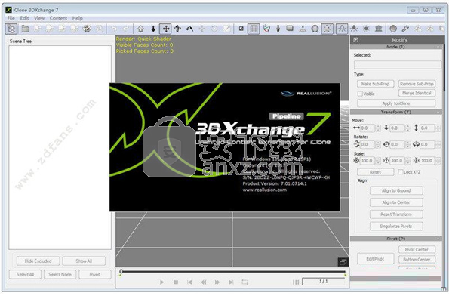Click the rectangular screen/plane toolbar icon

pos(290,29)
